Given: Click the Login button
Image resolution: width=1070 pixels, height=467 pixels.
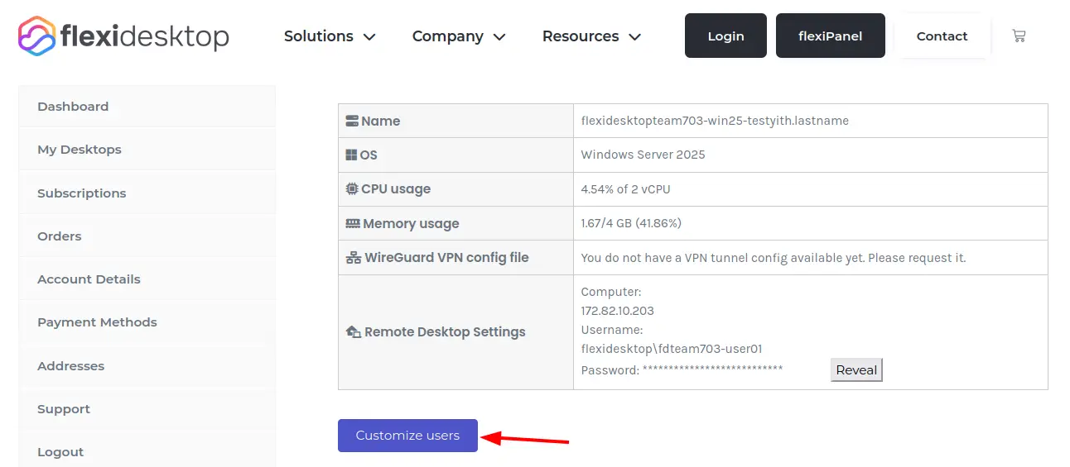Looking at the screenshot, I should coord(725,36).
